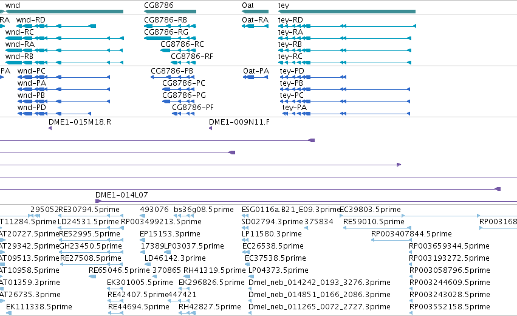Open the CG8786-PG protein

184,95
